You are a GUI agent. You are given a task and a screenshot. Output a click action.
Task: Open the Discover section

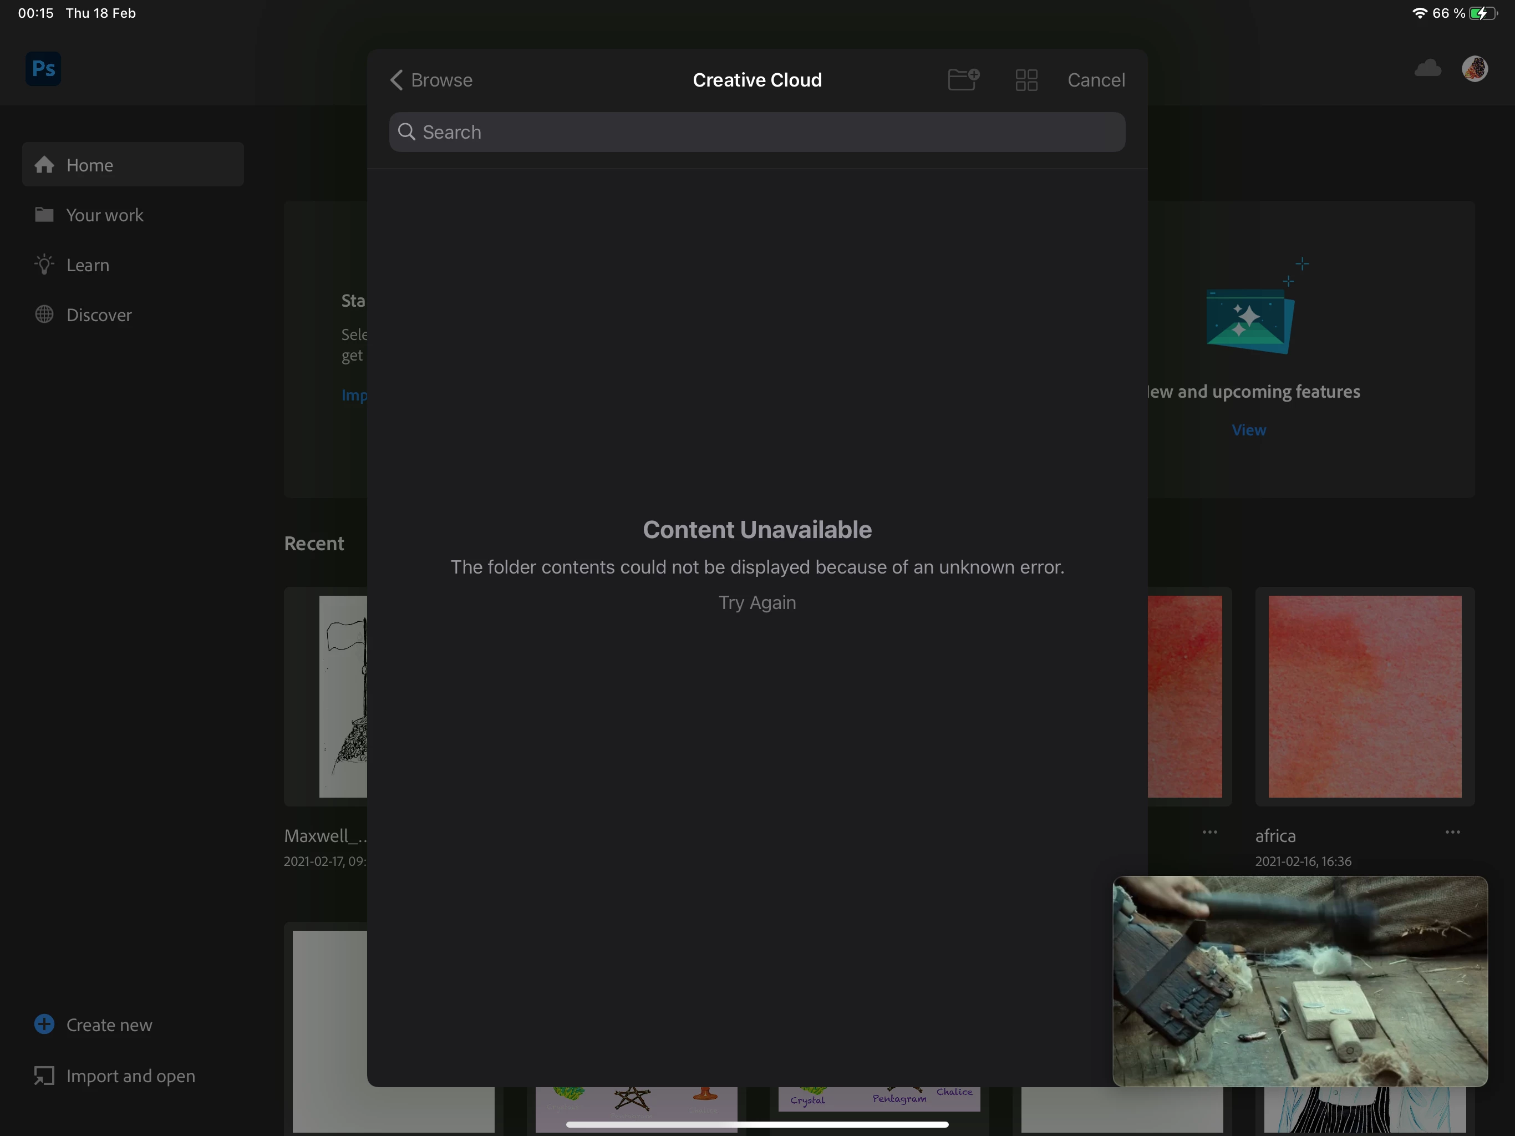pyautogui.click(x=99, y=315)
